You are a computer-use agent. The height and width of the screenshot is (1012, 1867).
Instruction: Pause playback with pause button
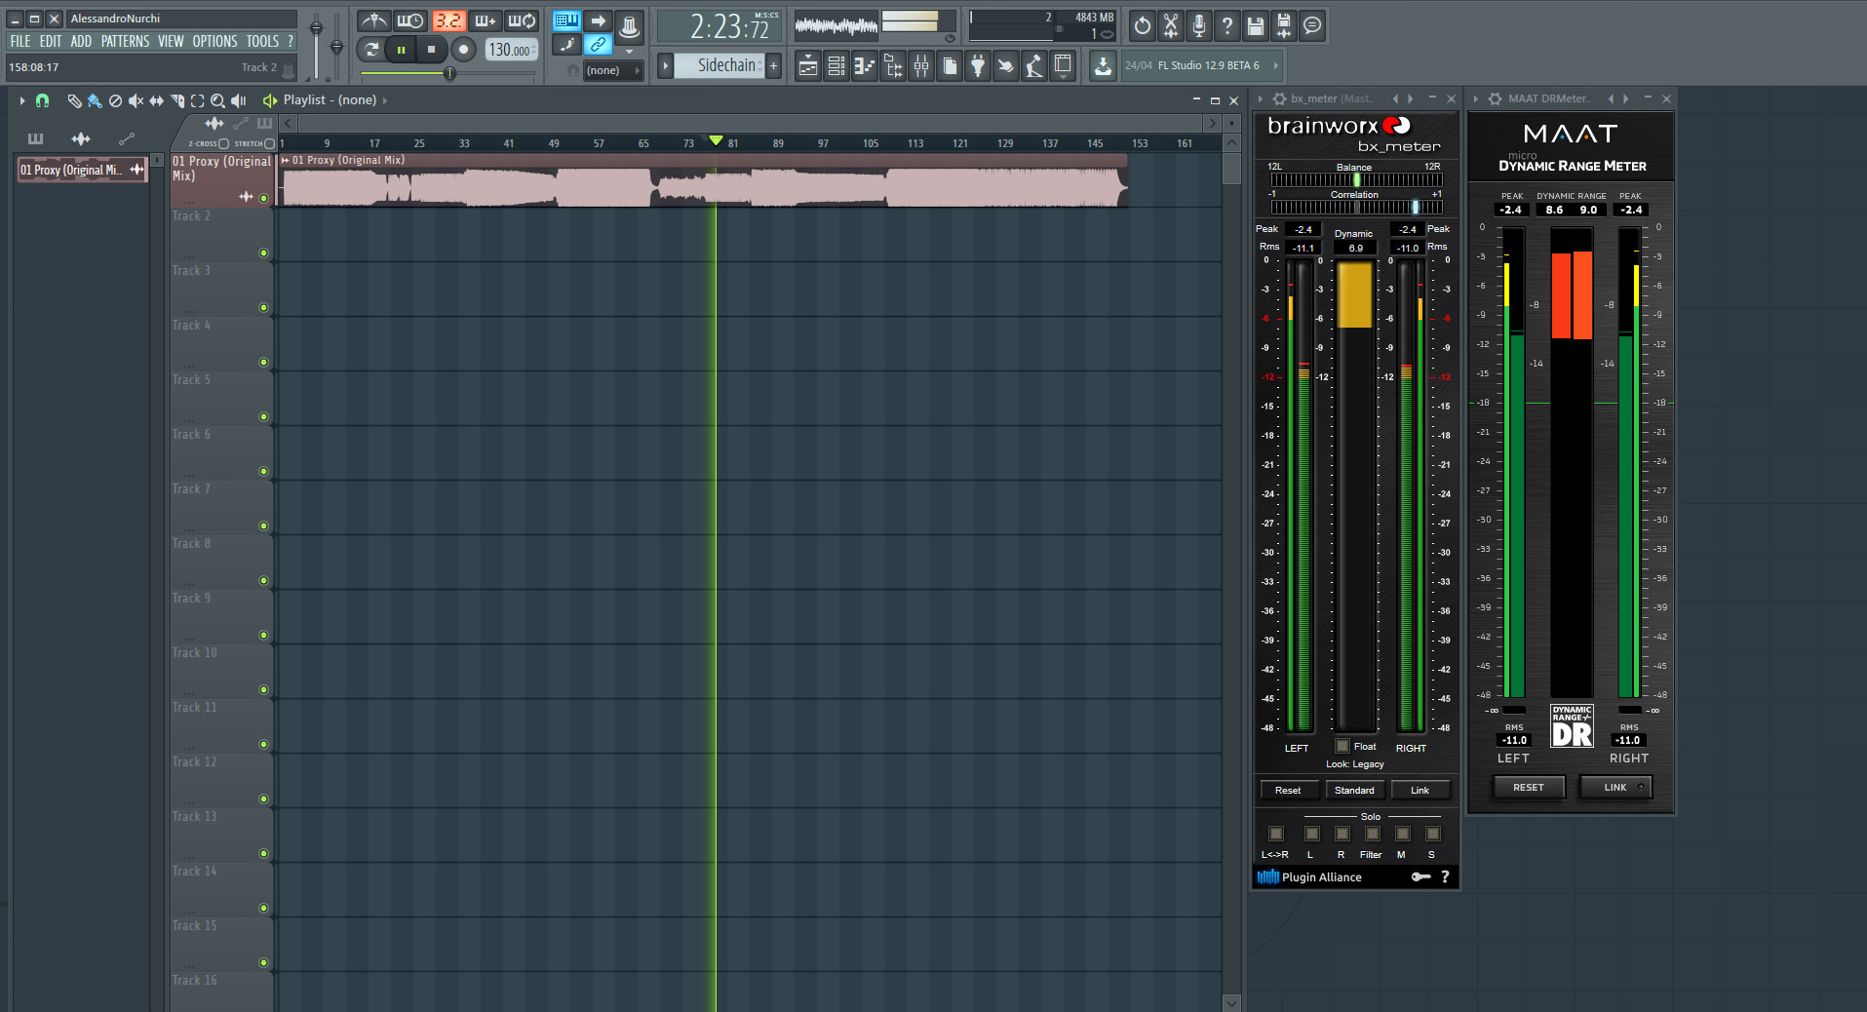point(401,49)
